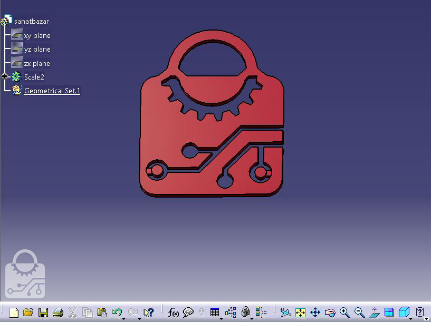Click the rightmost view mode icon

coord(420,312)
